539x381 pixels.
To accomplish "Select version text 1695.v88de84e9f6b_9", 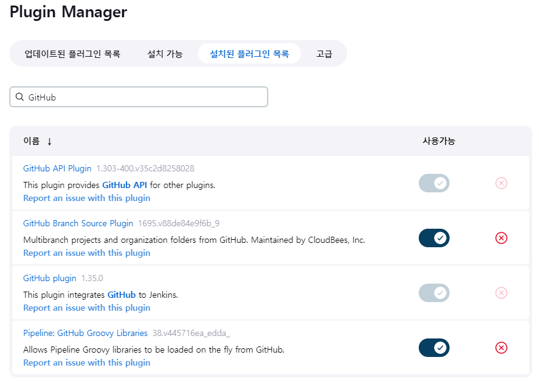I will [x=179, y=223].
